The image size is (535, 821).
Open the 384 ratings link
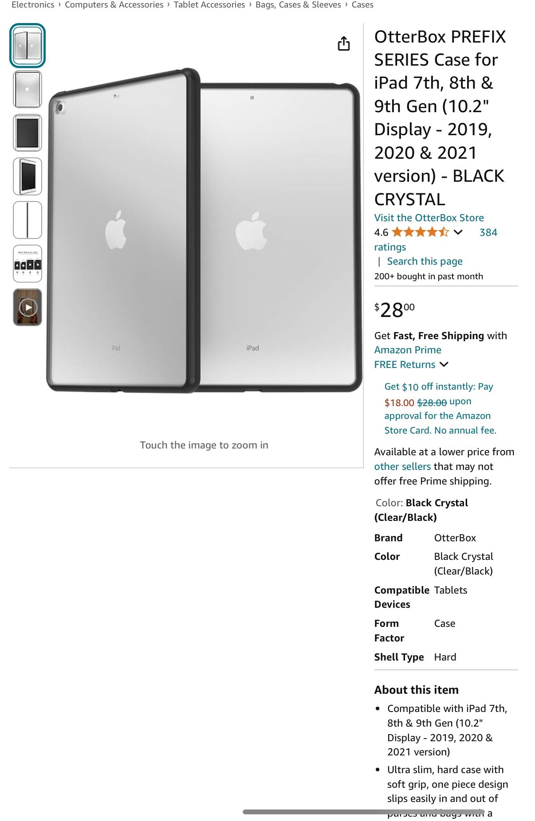tap(436, 240)
